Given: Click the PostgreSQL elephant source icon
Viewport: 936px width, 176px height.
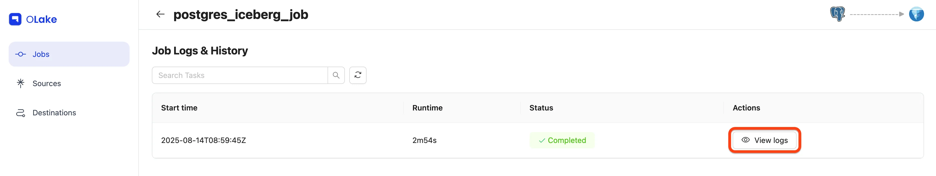Looking at the screenshot, I should click(838, 14).
